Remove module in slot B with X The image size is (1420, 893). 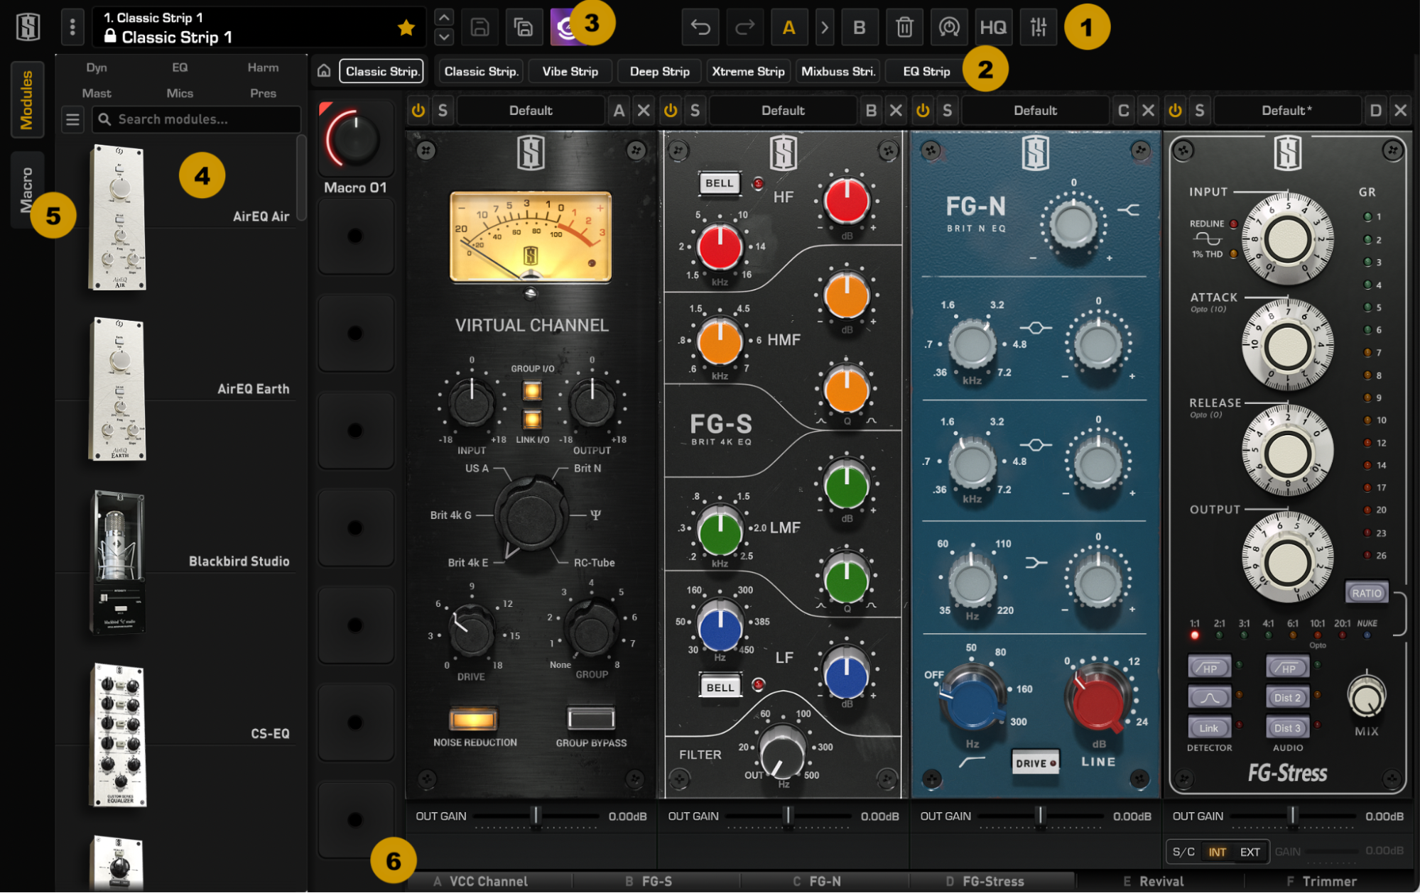pyautogui.click(x=896, y=111)
